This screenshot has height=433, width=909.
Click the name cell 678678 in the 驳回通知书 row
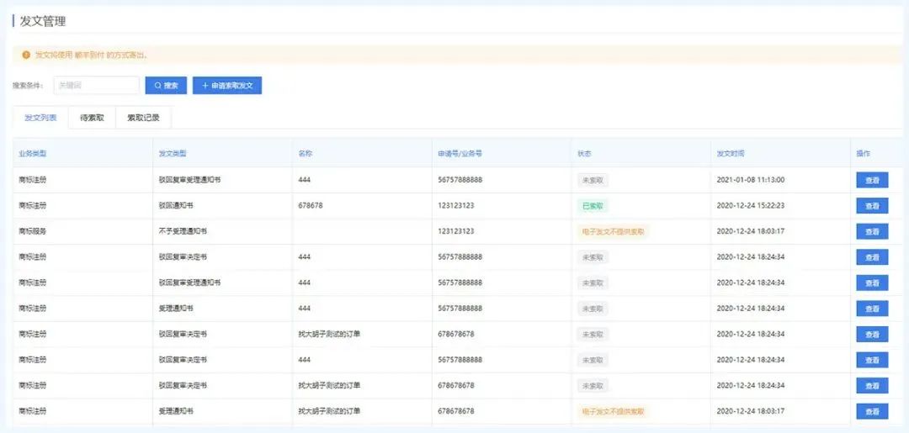[310, 206]
